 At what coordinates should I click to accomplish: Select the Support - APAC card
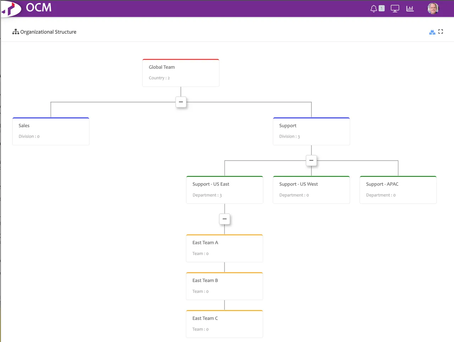(x=398, y=190)
